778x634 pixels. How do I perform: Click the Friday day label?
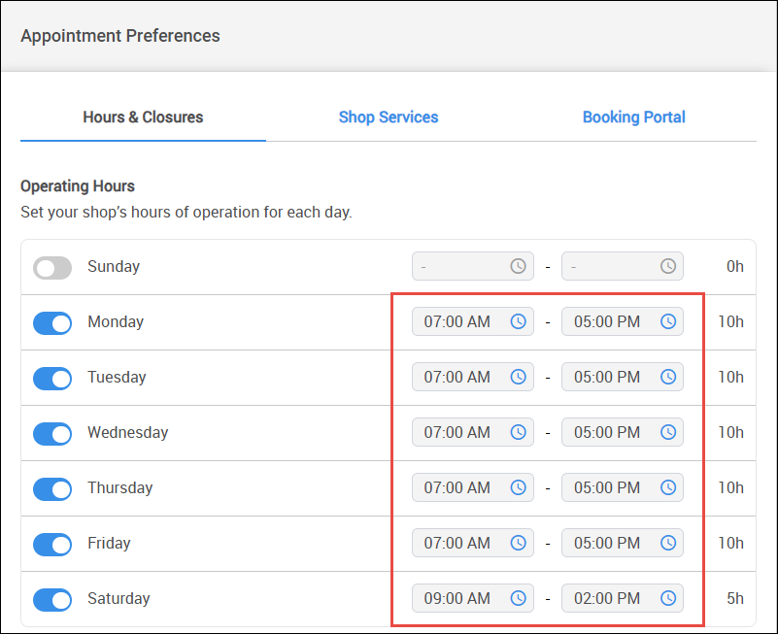coord(109,543)
